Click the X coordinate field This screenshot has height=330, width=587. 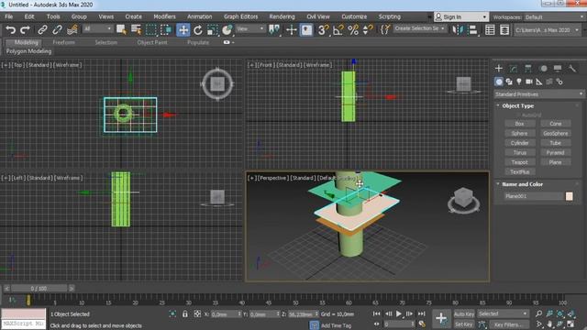[224, 314]
